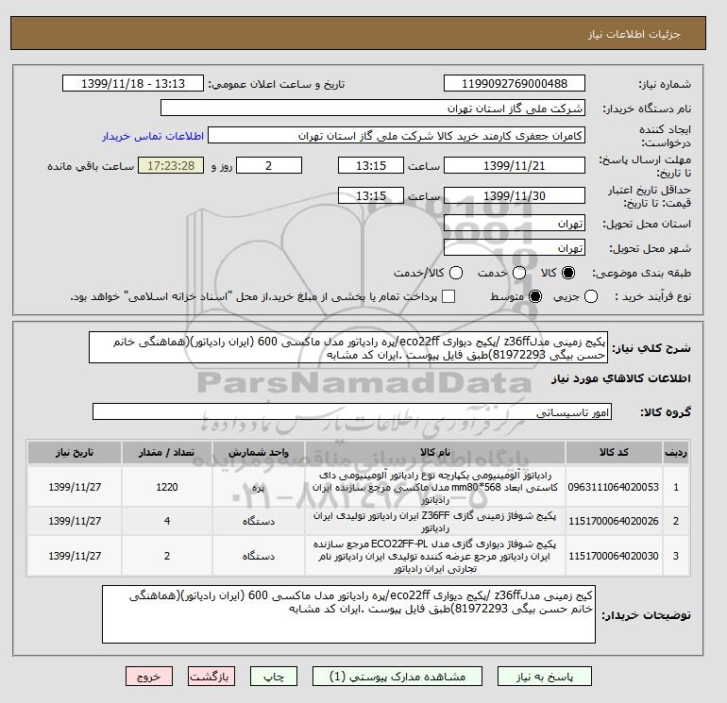727x703 pixels.
Task: Select the خدمت radio button
Action: (x=519, y=273)
